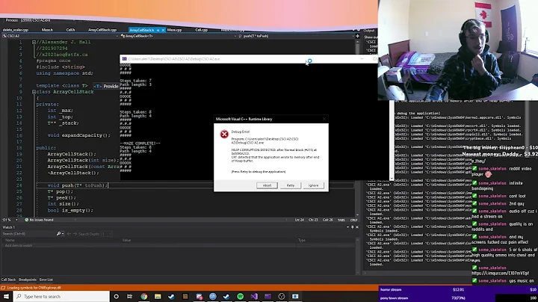Click the Type here to search box
The width and height of the screenshot is (538, 302).
pos(61,297)
